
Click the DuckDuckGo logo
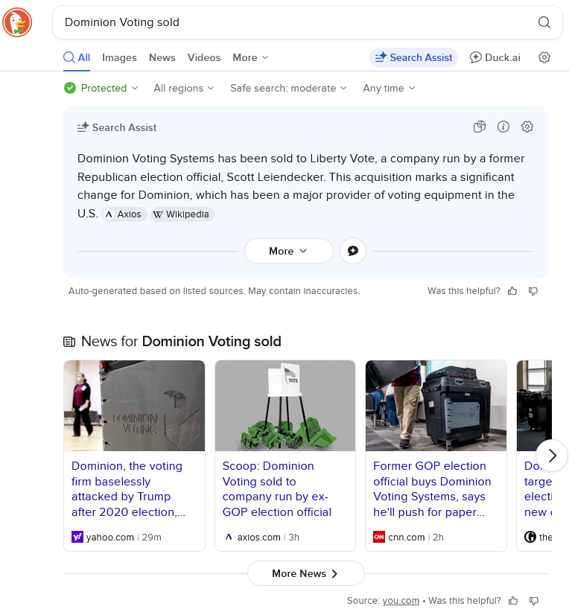(x=17, y=22)
